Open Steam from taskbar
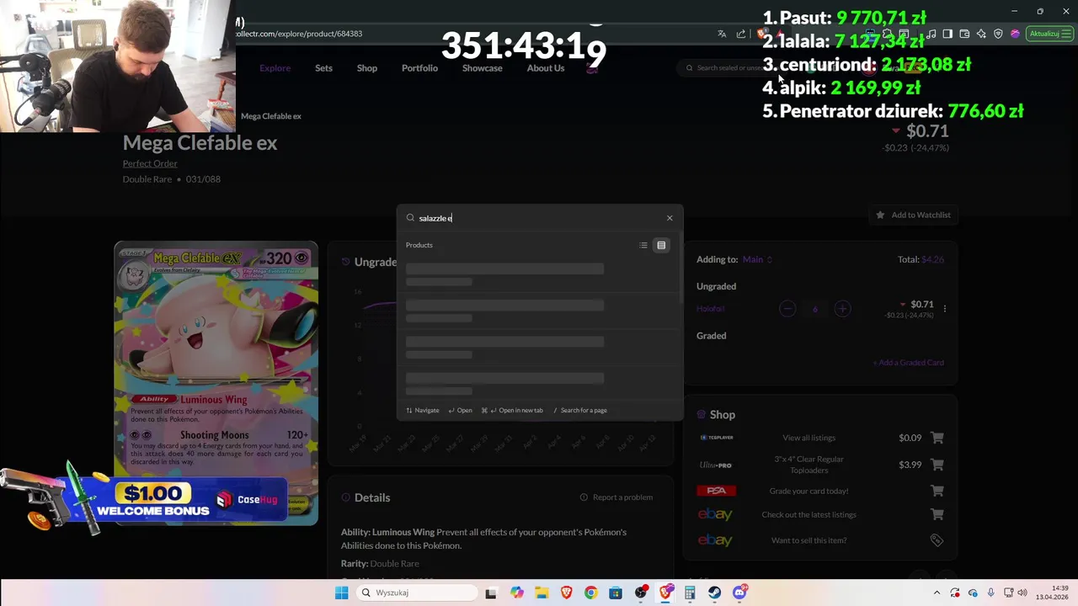The image size is (1078, 606). [x=715, y=593]
